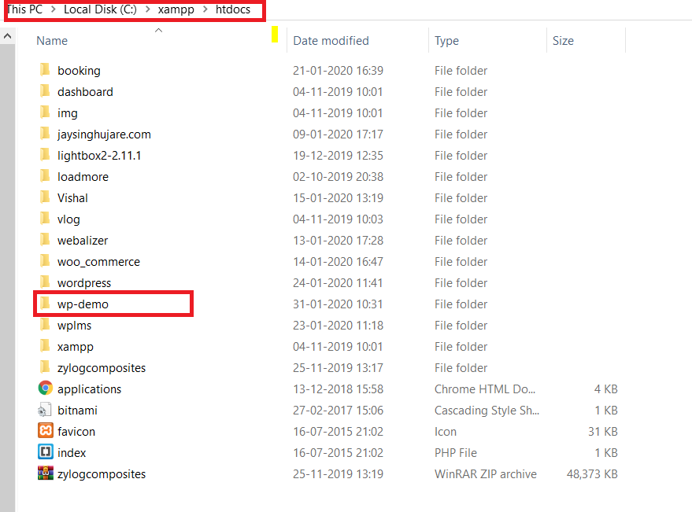Viewport: 692px width, 512px height.
Task: Expand chevron after Local Disk (C:)
Action: click(148, 9)
